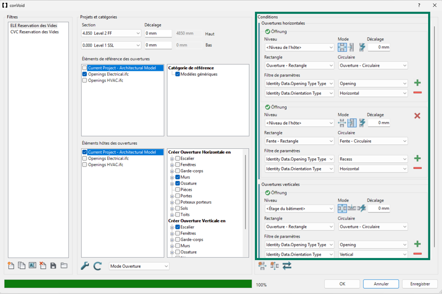Open Ouverture - Circulaire dropdown in first Öffnung
The height and width of the screenshot is (294, 442).
[373, 66]
